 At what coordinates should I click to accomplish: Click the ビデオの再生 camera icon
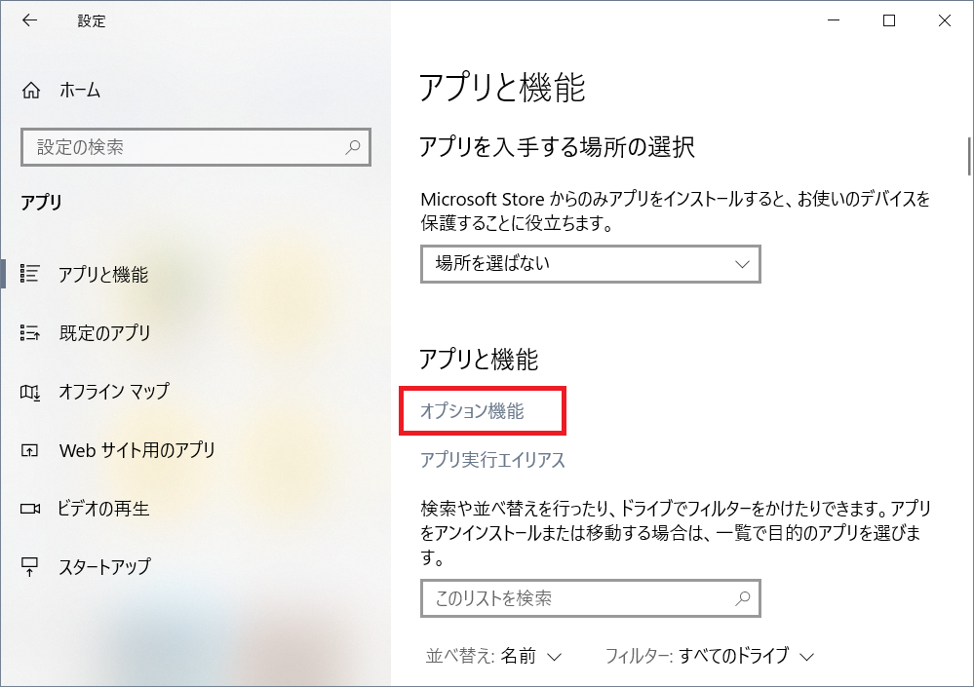point(30,509)
